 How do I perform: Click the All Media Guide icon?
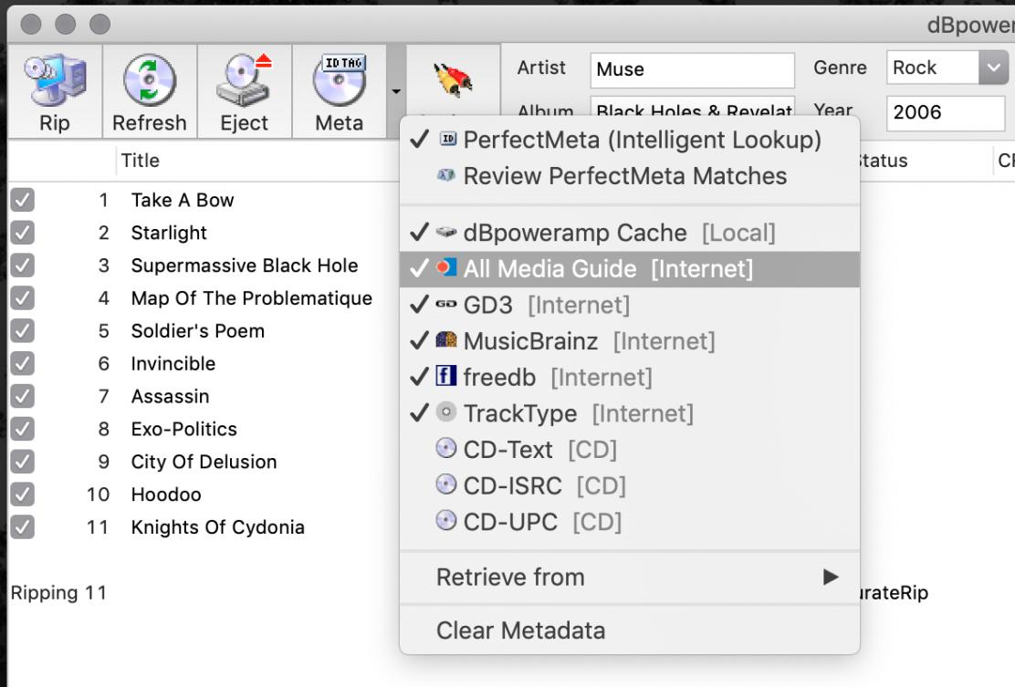(x=446, y=269)
